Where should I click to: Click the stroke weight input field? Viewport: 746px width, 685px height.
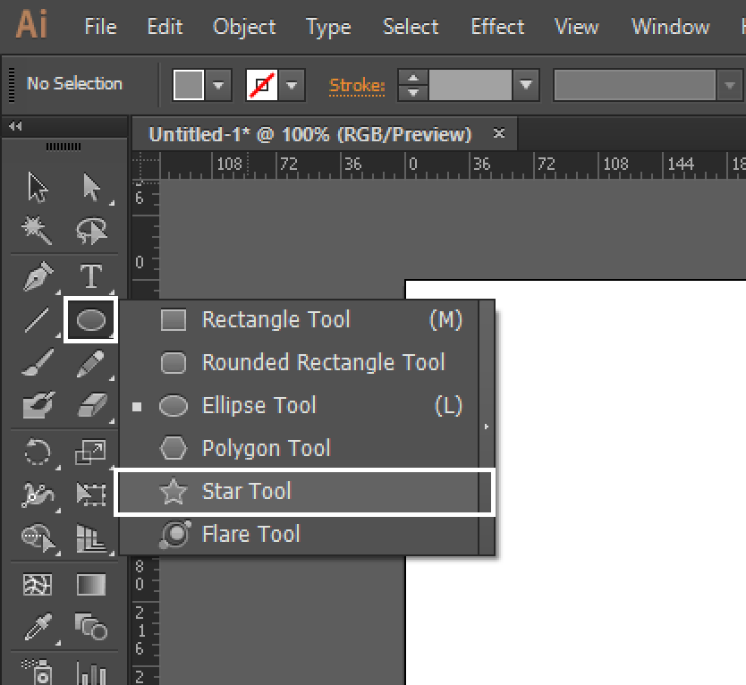(470, 85)
